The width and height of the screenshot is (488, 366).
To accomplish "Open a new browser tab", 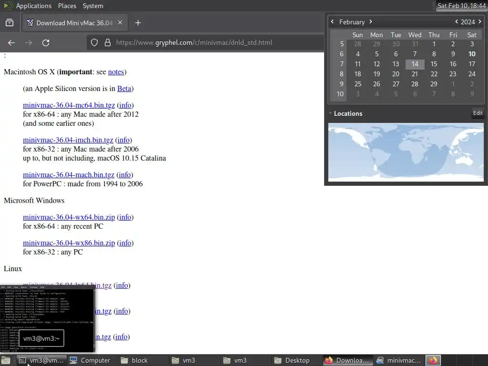I will tap(138, 23).
